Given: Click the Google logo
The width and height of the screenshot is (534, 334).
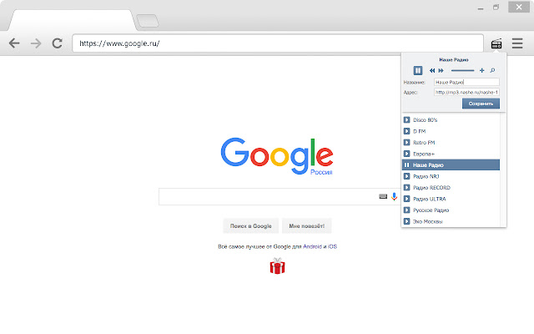Looking at the screenshot, I should coord(277,156).
